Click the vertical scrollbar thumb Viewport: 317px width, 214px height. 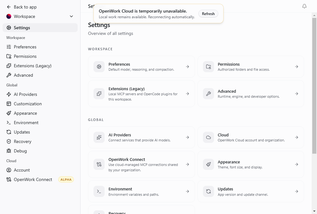(x=314, y=86)
